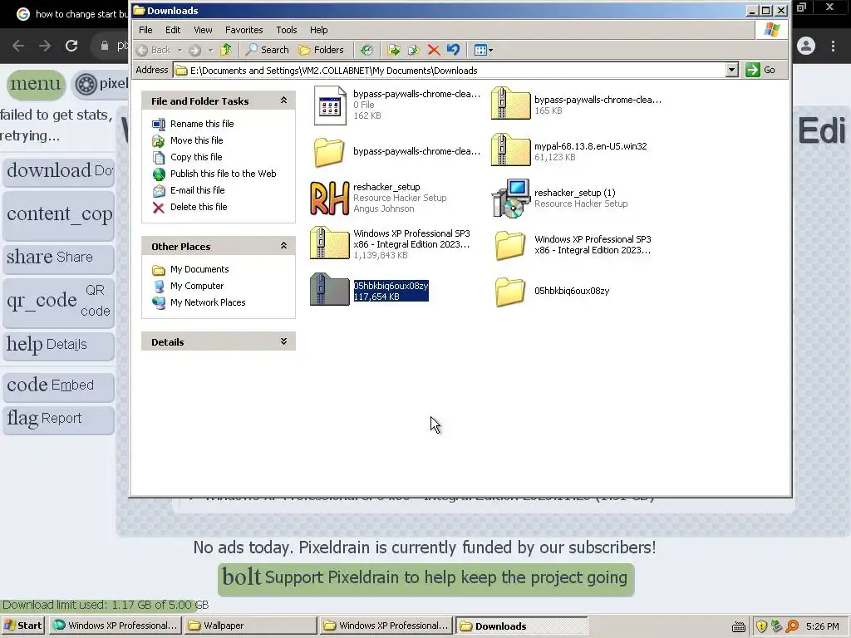Expand the Details panel

coord(283,341)
